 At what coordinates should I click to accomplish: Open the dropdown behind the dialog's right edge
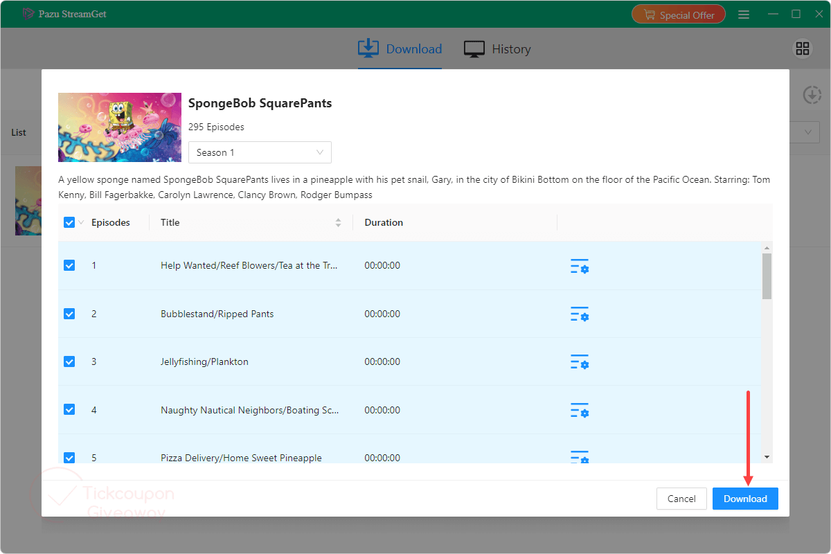805,132
